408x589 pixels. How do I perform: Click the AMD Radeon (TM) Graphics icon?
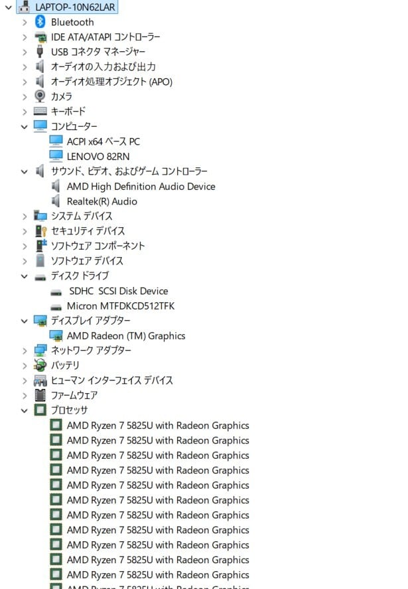click(x=56, y=336)
